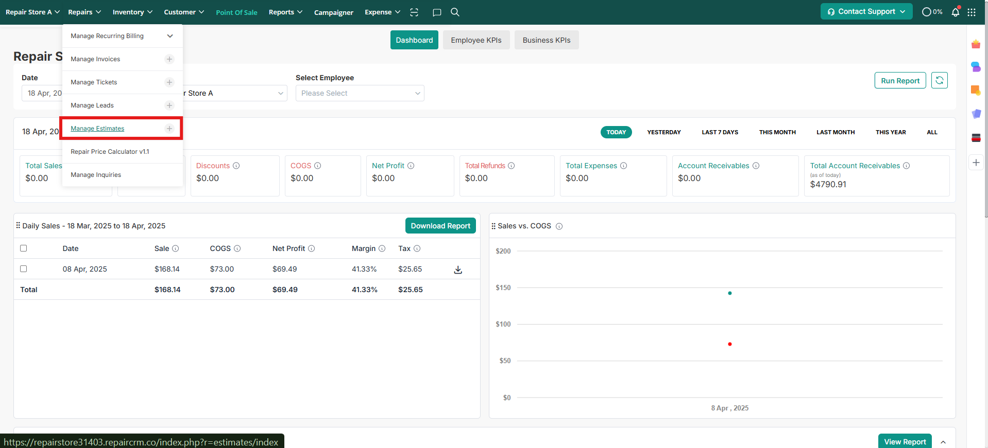Switch to the Employee KPIs tab

point(476,40)
